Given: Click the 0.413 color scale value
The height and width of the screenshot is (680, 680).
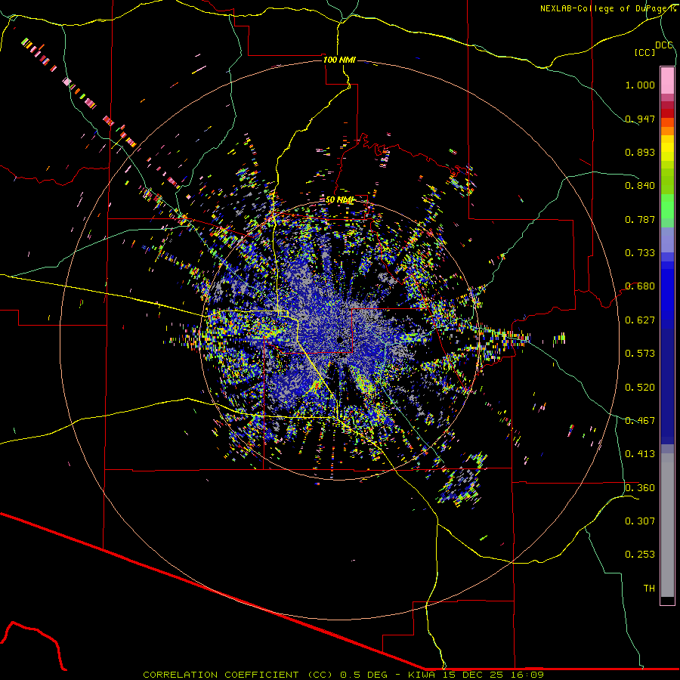Looking at the screenshot, I should pyautogui.click(x=640, y=454).
